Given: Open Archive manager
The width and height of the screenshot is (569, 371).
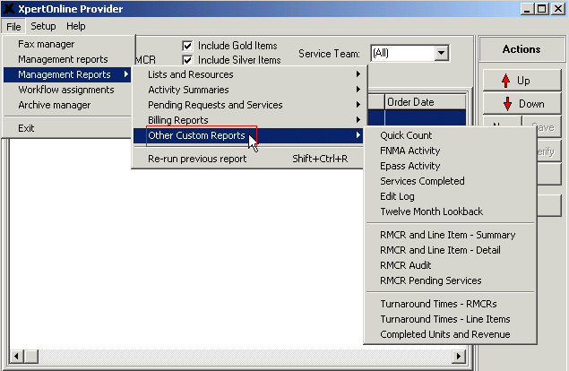Looking at the screenshot, I should pos(67,105).
